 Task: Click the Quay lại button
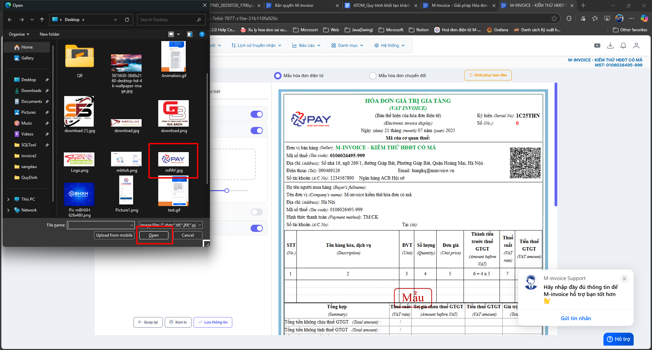click(148, 322)
